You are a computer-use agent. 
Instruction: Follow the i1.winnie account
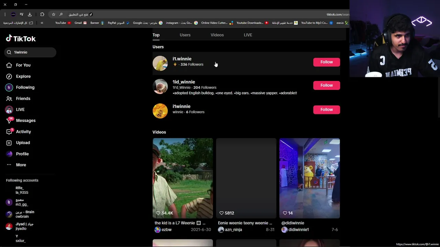coord(327,62)
